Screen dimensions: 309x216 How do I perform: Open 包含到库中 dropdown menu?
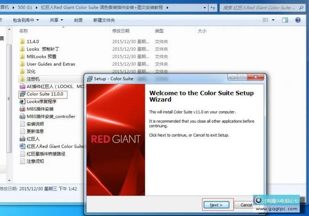coord(25,20)
